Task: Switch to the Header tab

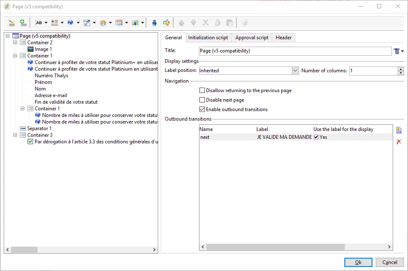Action: coord(284,38)
